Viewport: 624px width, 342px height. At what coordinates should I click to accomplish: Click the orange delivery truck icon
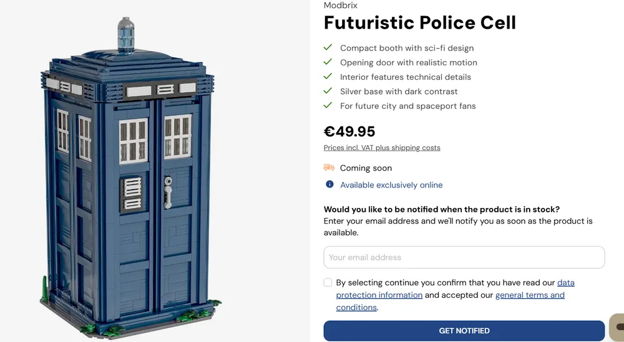(329, 168)
